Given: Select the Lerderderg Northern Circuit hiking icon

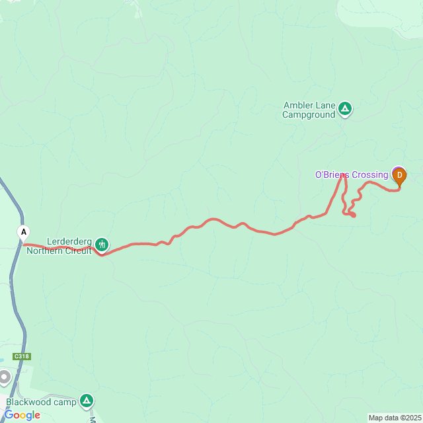Looking at the screenshot, I should coord(102,245).
